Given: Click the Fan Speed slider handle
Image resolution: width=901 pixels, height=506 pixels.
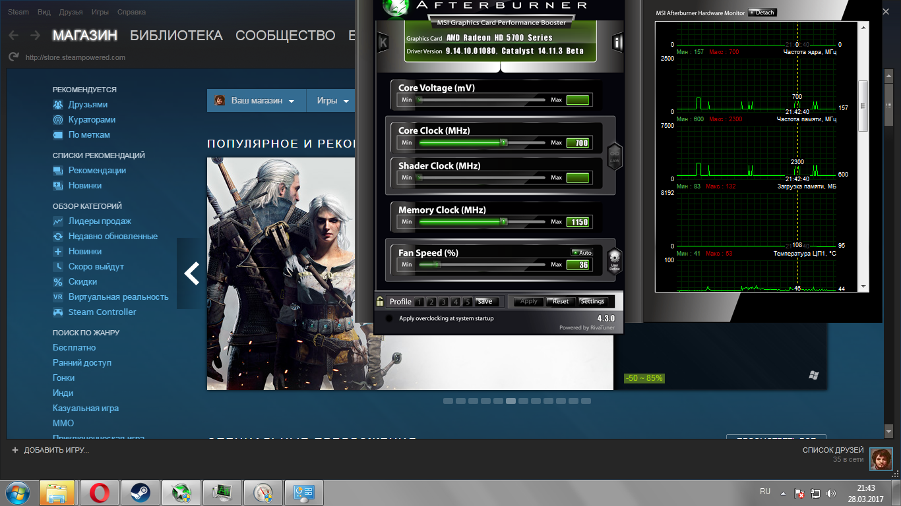Looking at the screenshot, I should tap(436, 265).
